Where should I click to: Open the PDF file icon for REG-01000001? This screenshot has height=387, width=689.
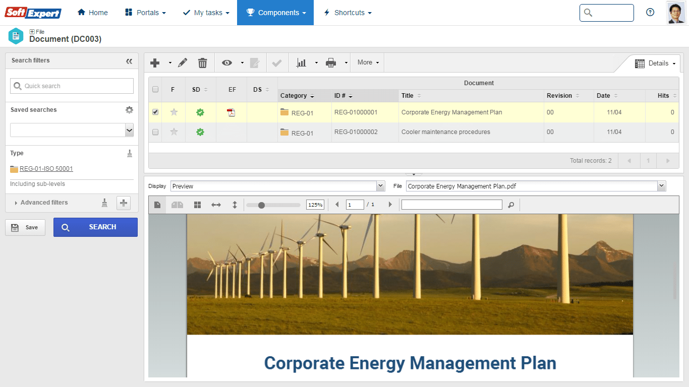(231, 112)
